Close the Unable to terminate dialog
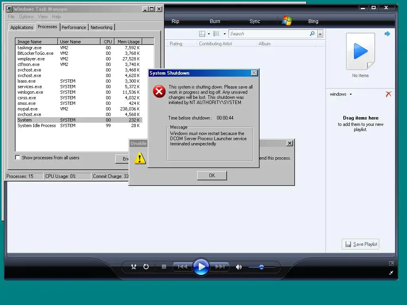 (x=290, y=143)
